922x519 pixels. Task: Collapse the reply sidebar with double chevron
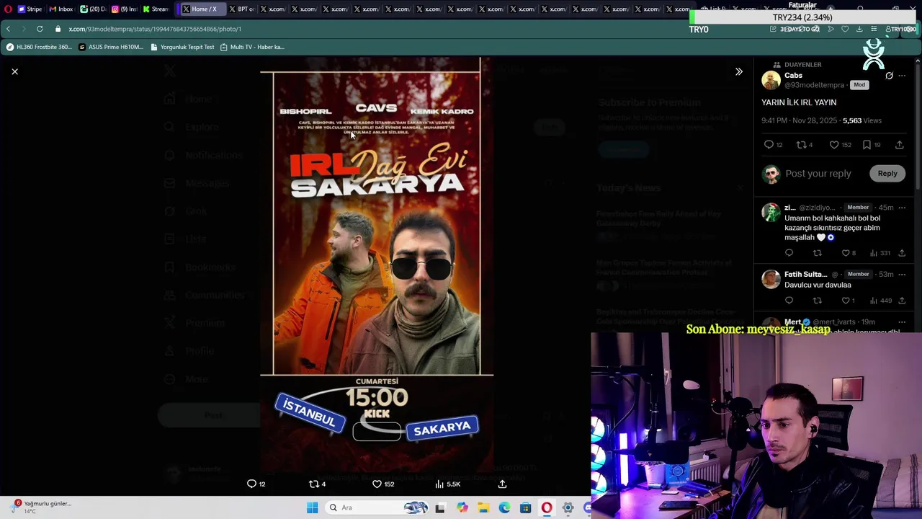pyautogui.click(x=738, y=71)
